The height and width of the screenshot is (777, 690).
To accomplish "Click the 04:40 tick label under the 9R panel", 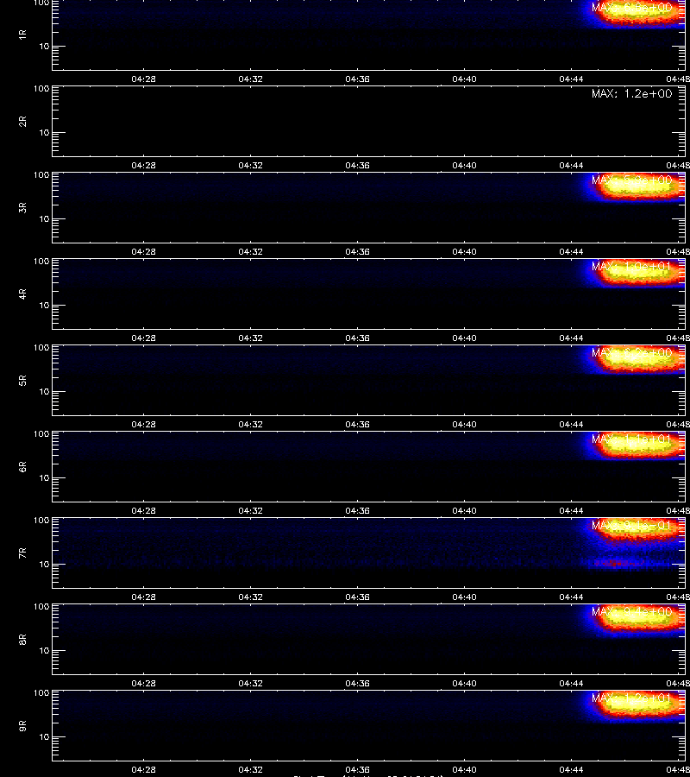I will [x=464, y=770].
